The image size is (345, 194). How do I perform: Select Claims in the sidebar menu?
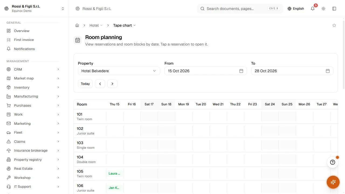coord(33,141)
